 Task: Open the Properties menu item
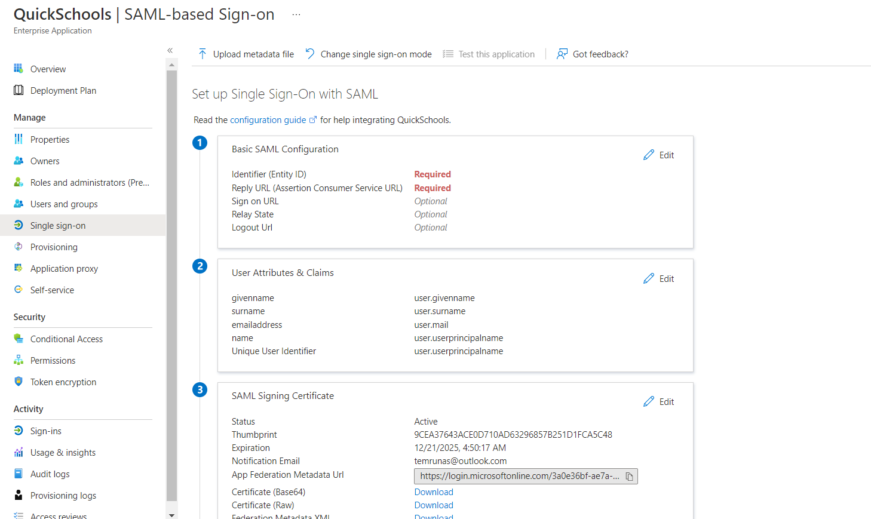click(50, 139)
